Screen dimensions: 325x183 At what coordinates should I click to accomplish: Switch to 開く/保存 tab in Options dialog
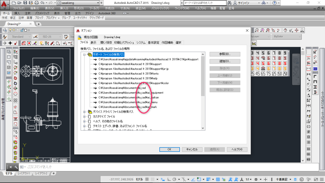pyautogui.click(x=106, y=43)
